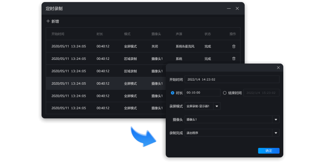Click the 开始时间 column header
This screenshot has width=324, height=162.
[58, 34]
